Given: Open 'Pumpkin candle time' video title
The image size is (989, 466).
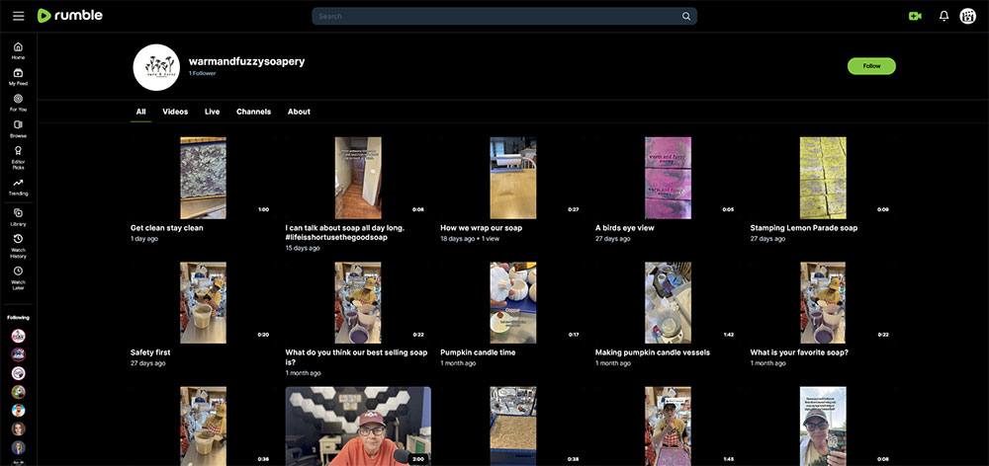Looking at the screenshot, I should coord(478,352).
